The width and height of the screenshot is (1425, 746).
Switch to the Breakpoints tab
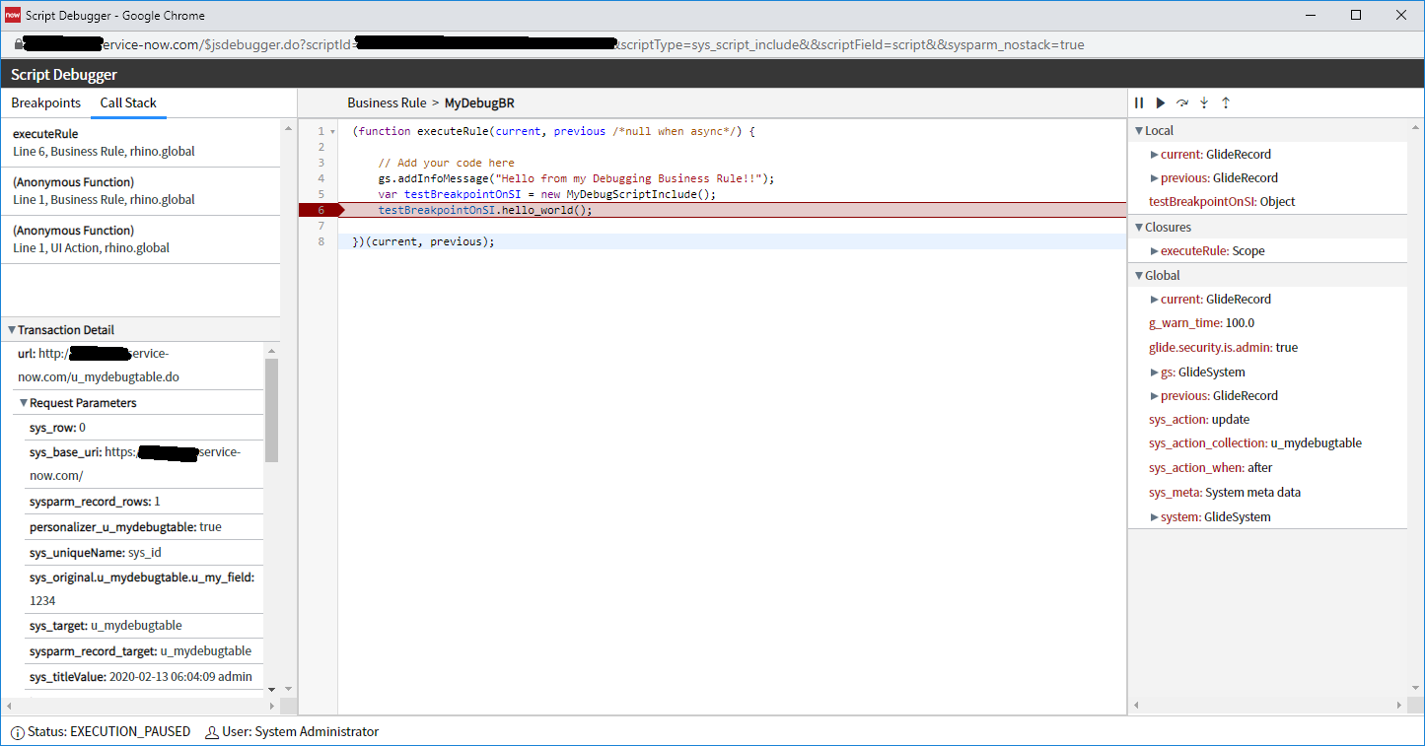[45, 102]
